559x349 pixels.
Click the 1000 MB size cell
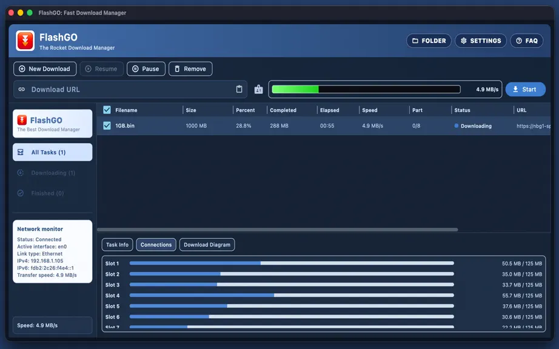click(x=196, y=125)
